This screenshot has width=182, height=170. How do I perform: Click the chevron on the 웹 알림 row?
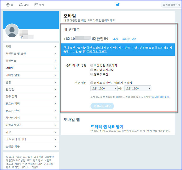tap(55, 89)
